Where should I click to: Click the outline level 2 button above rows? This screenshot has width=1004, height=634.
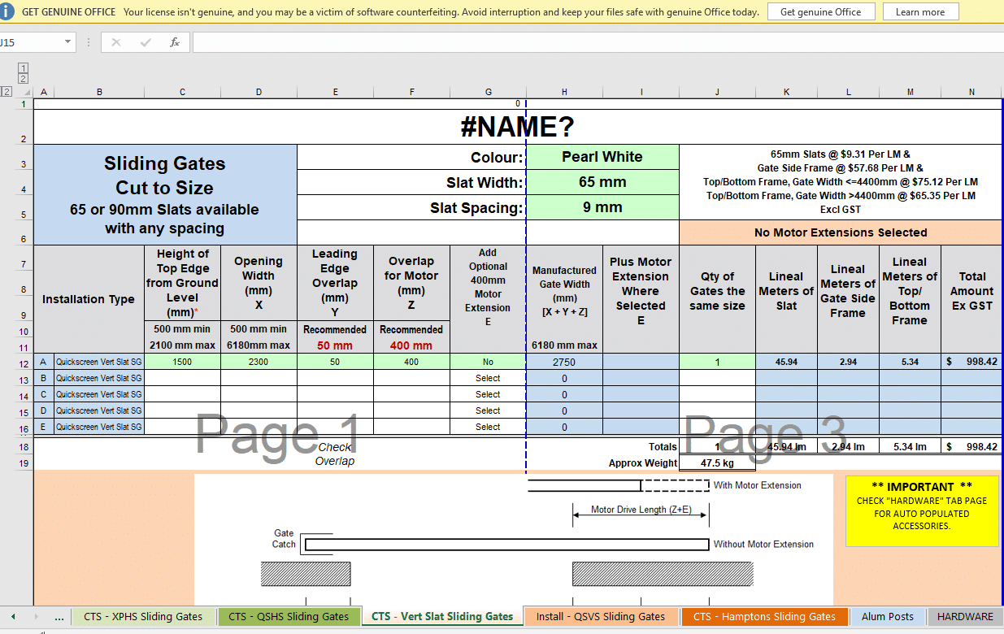point(23,79)
